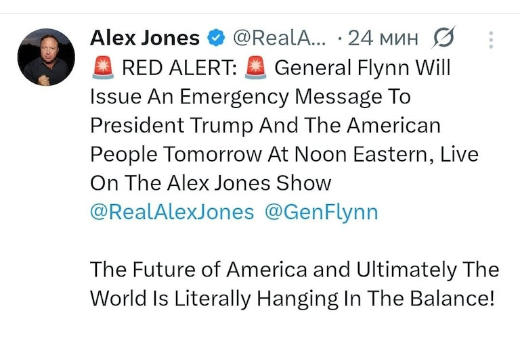Click the siren emoji before RED ALERT

[x=102, y=68]
